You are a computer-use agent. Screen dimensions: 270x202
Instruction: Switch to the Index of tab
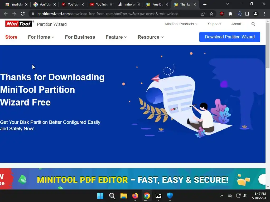[129, 4]
